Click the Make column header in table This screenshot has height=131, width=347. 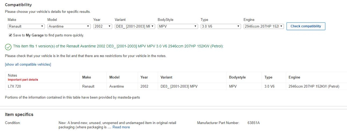(86, 77)
